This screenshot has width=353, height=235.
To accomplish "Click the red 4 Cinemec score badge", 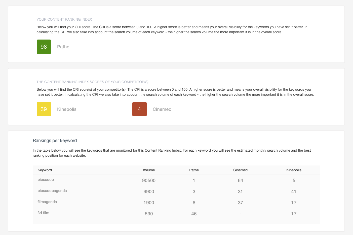I will (139, 109).
